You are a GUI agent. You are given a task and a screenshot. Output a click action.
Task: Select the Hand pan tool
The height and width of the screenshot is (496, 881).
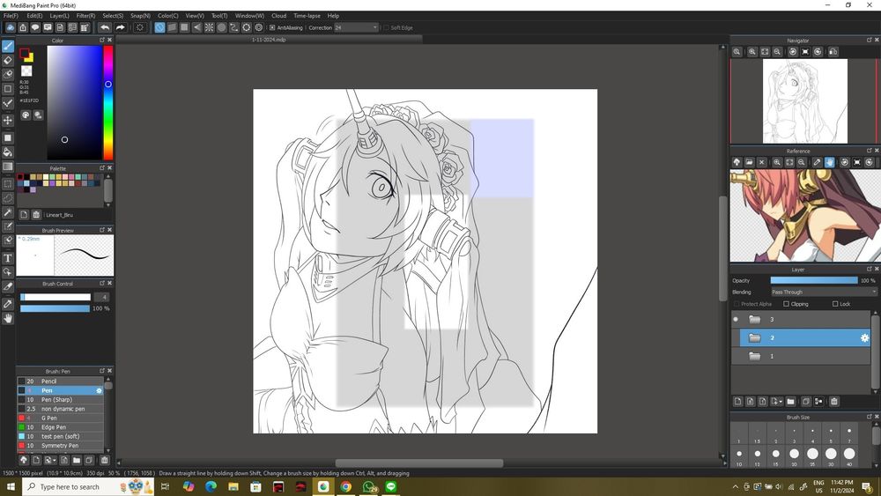pyautogui.click(x=8, y=318)
